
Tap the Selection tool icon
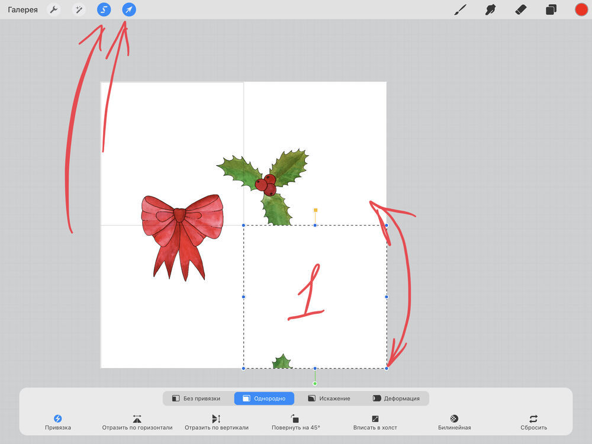click(104, 10)
